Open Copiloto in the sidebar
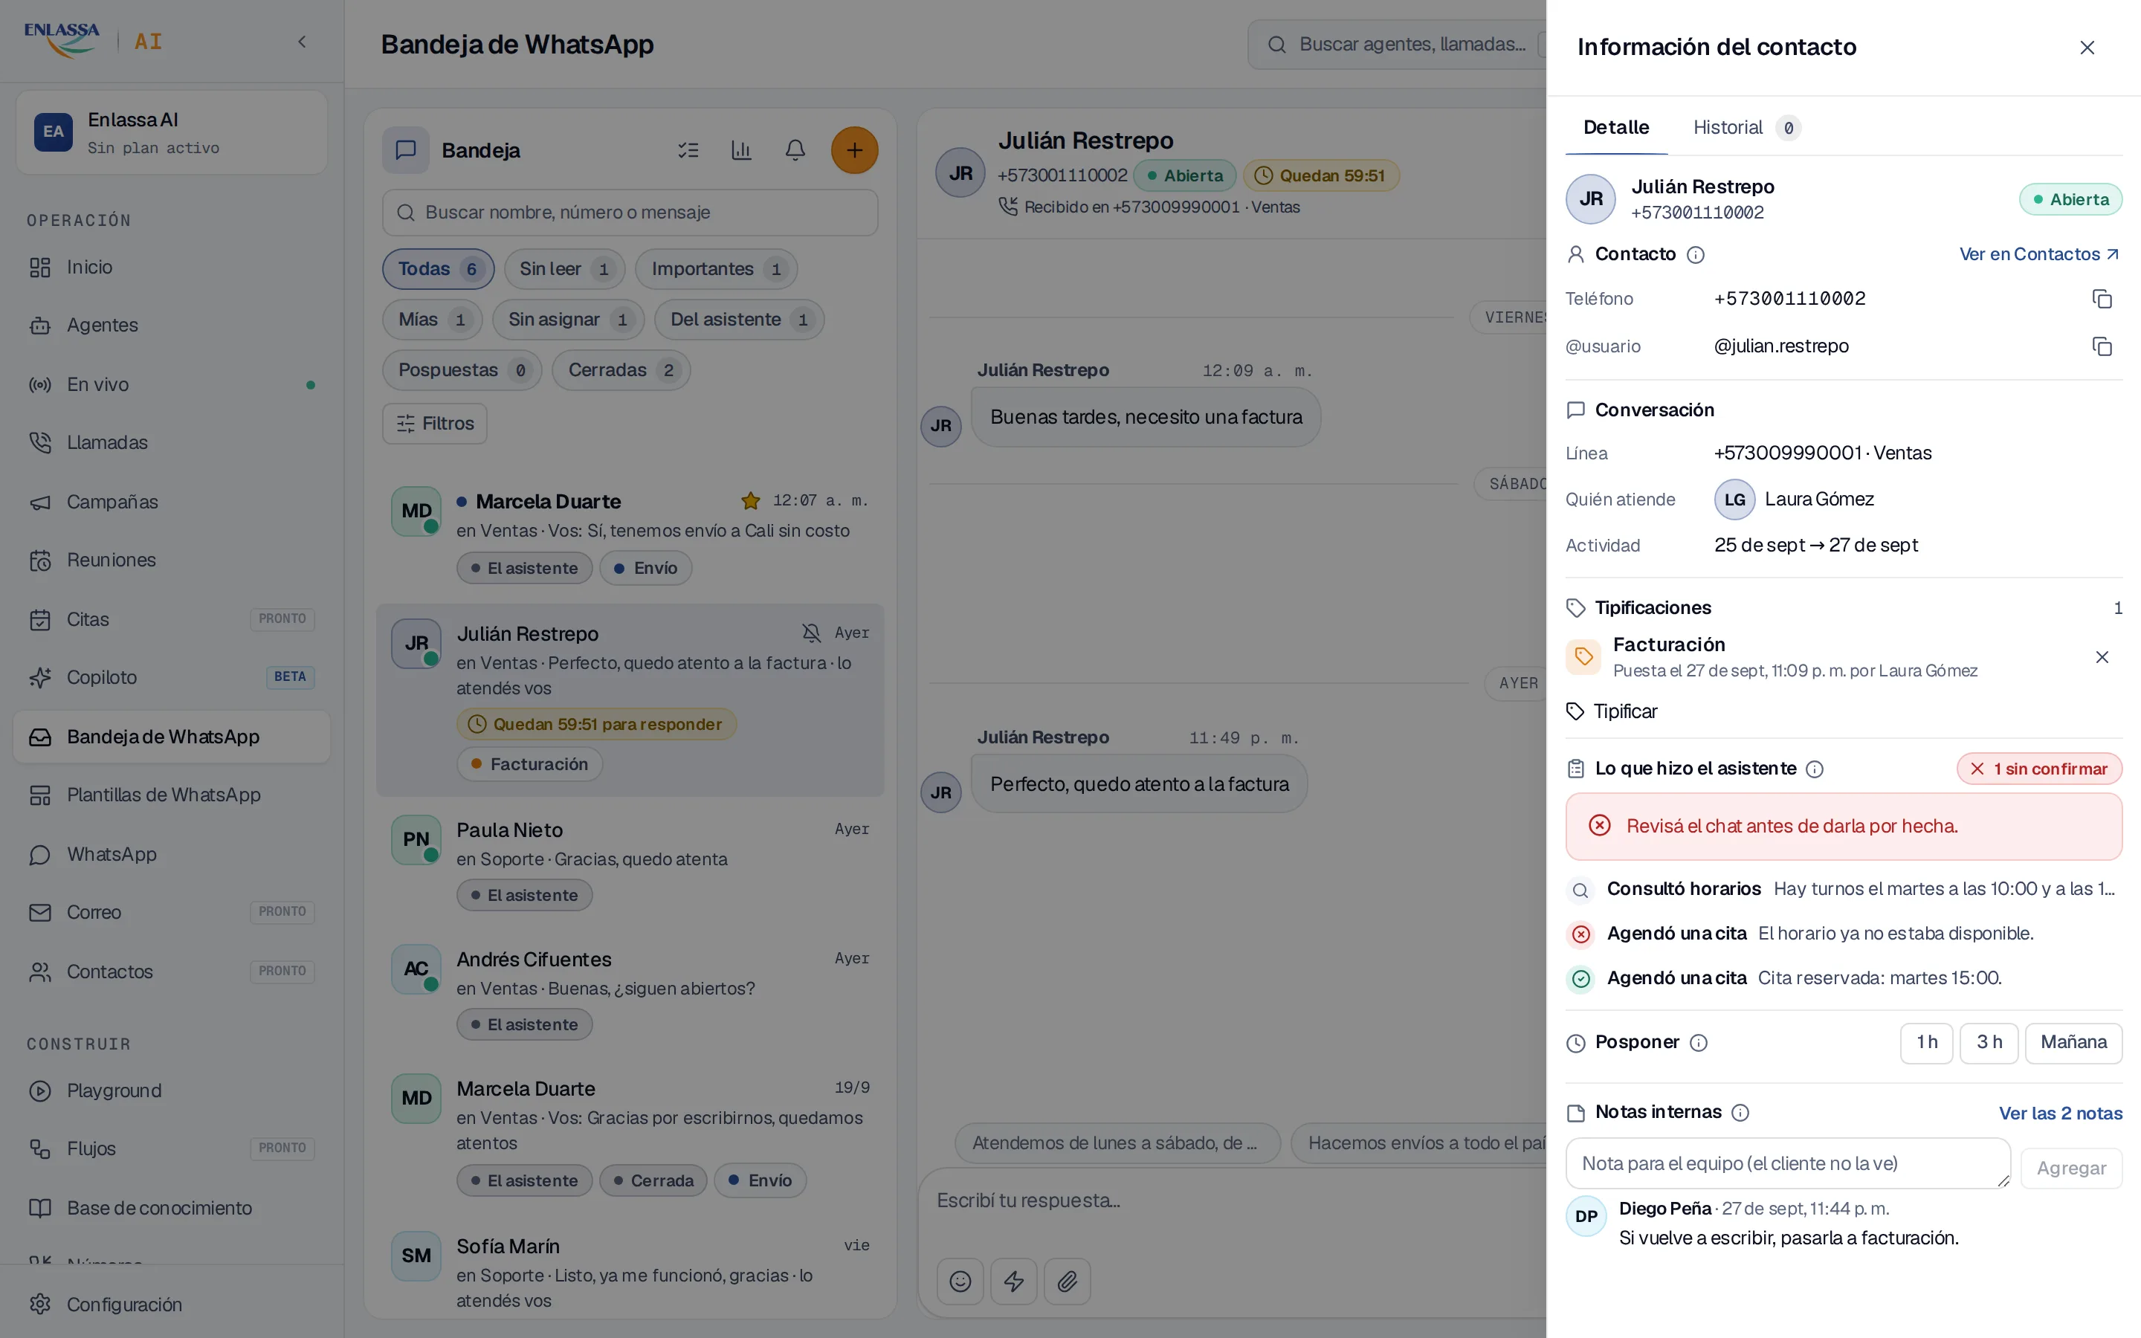 (172, 678)
